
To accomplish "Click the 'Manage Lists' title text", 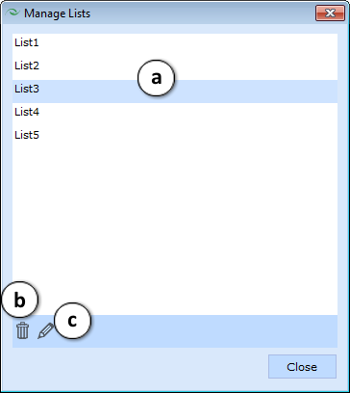I will (x=57, y=13).
